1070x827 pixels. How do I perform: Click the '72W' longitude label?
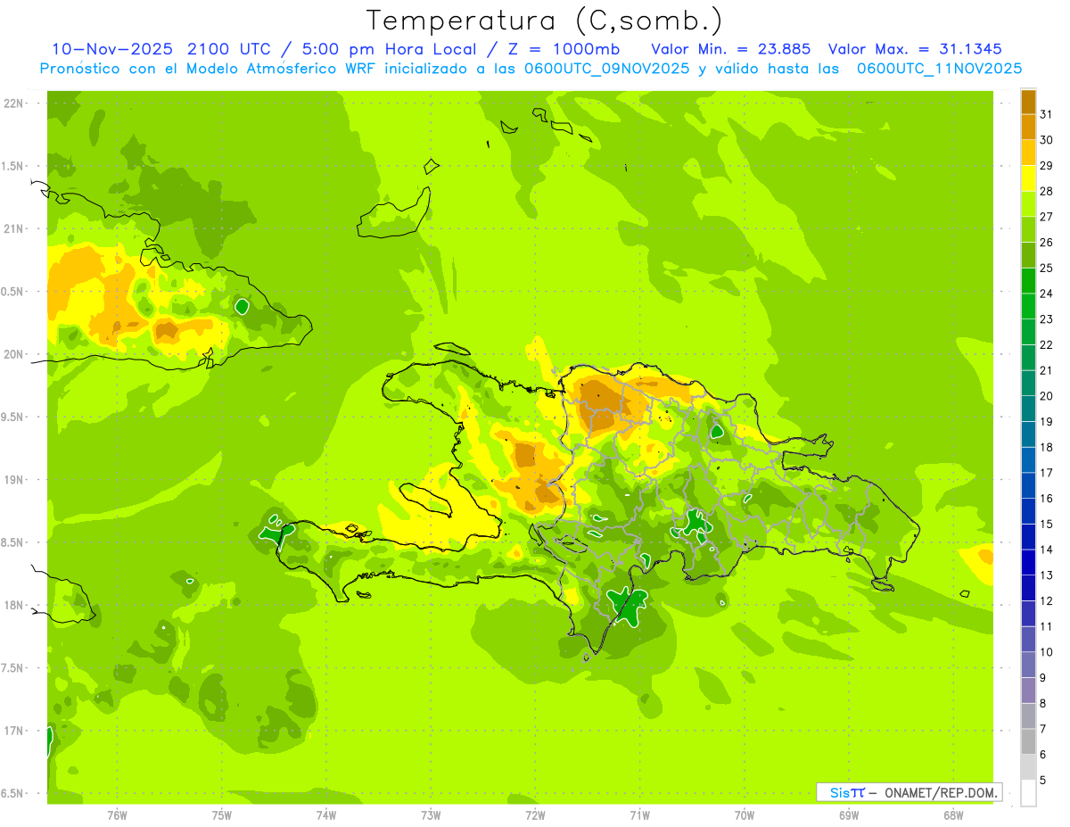[535, 815]
